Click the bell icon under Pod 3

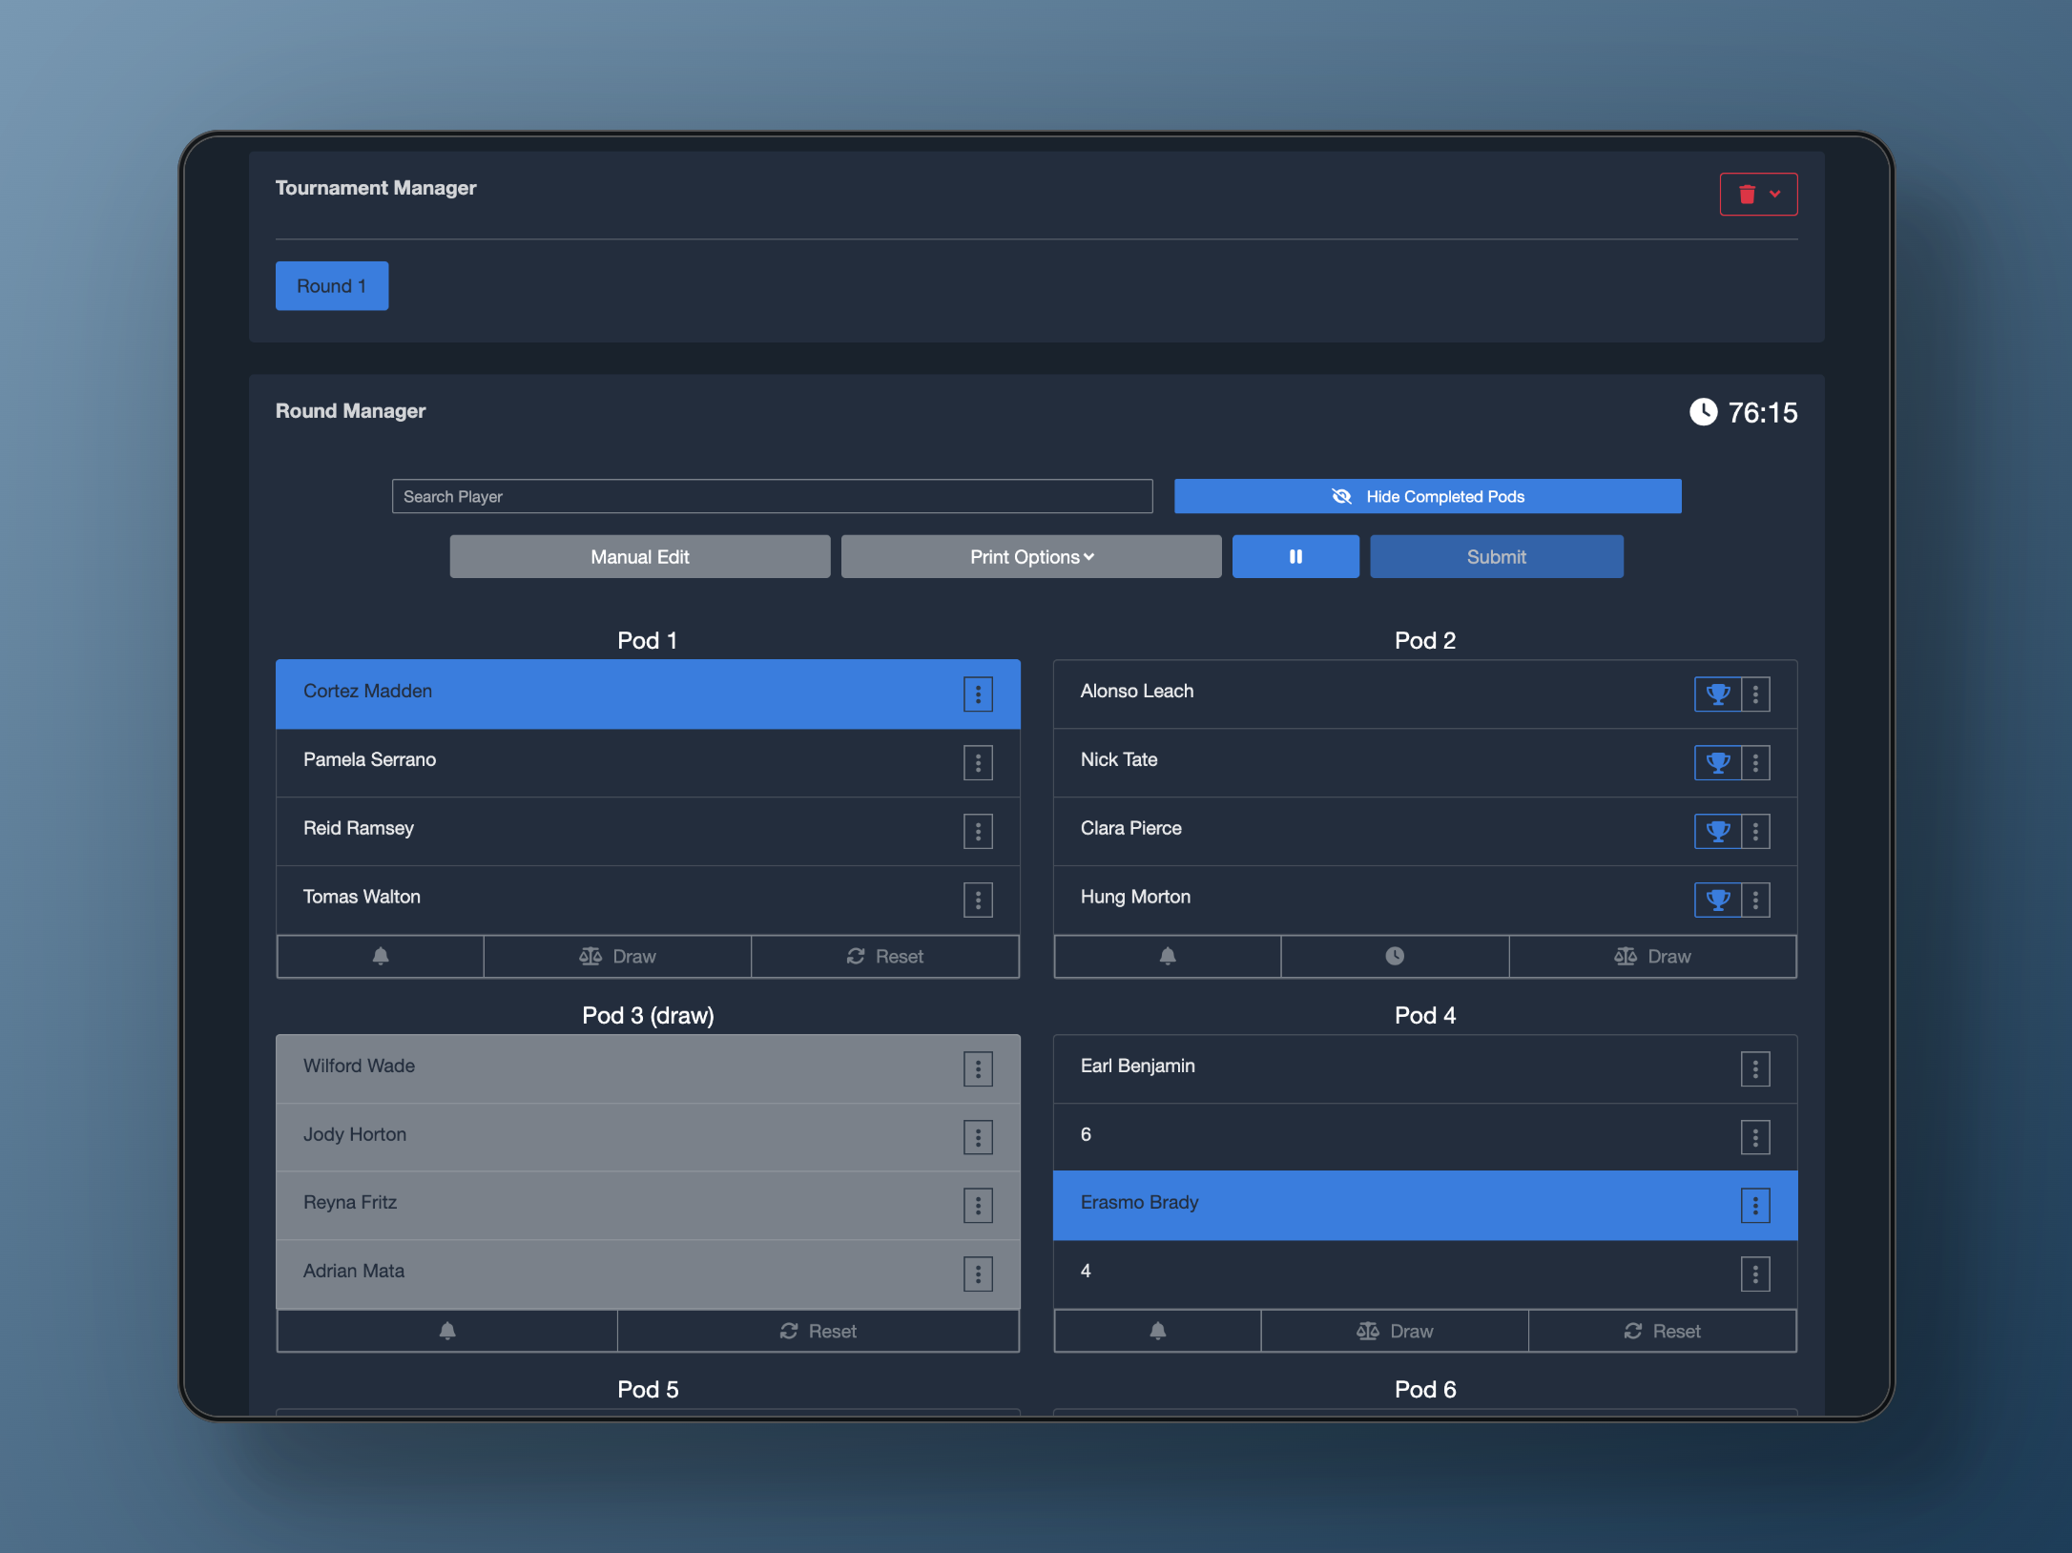446,1331
